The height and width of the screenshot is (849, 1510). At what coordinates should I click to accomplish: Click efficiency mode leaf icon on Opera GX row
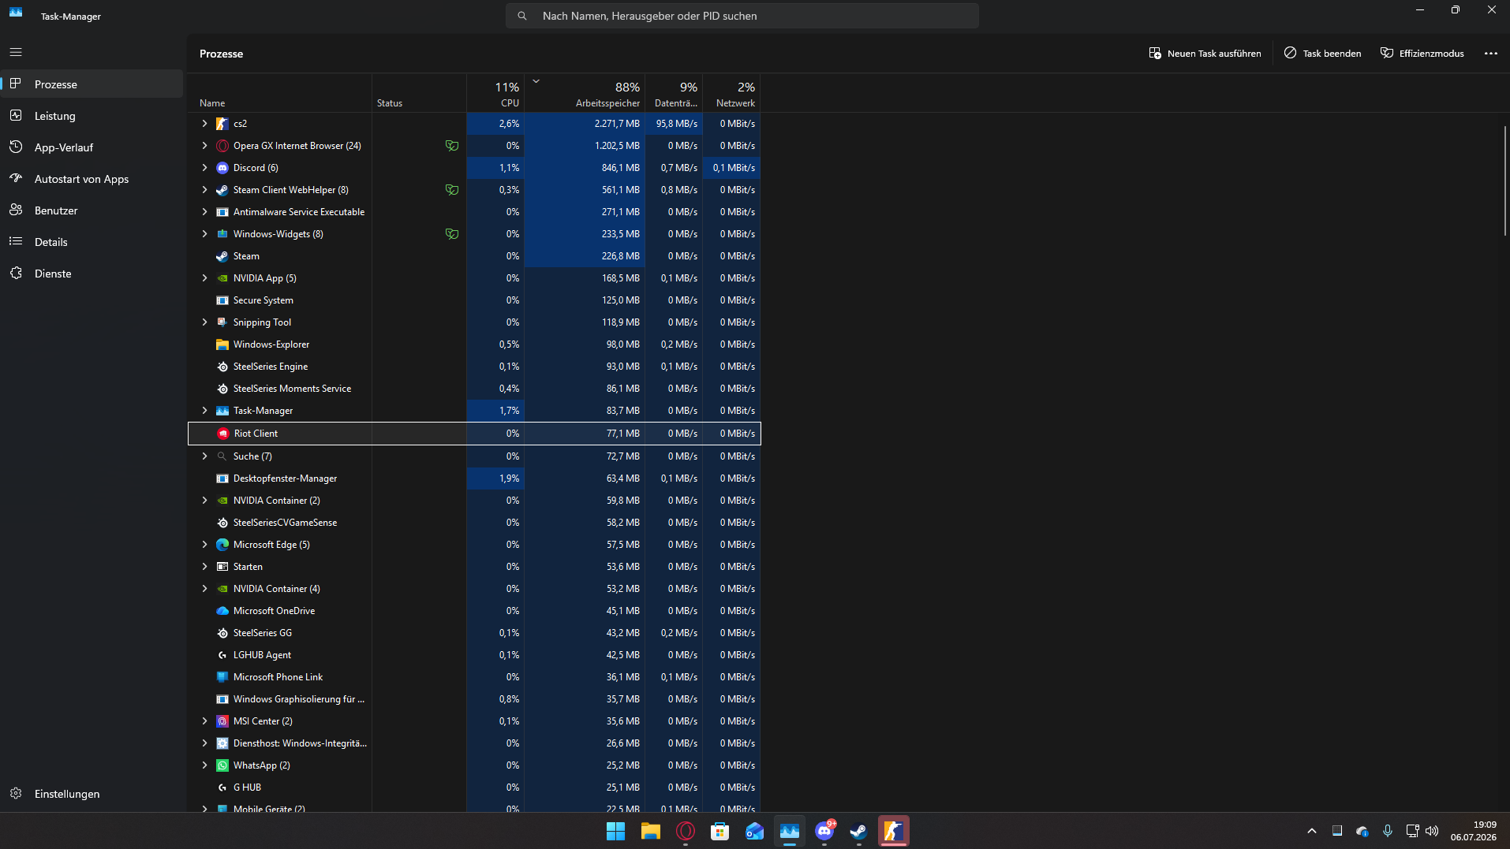pos(452,146)
